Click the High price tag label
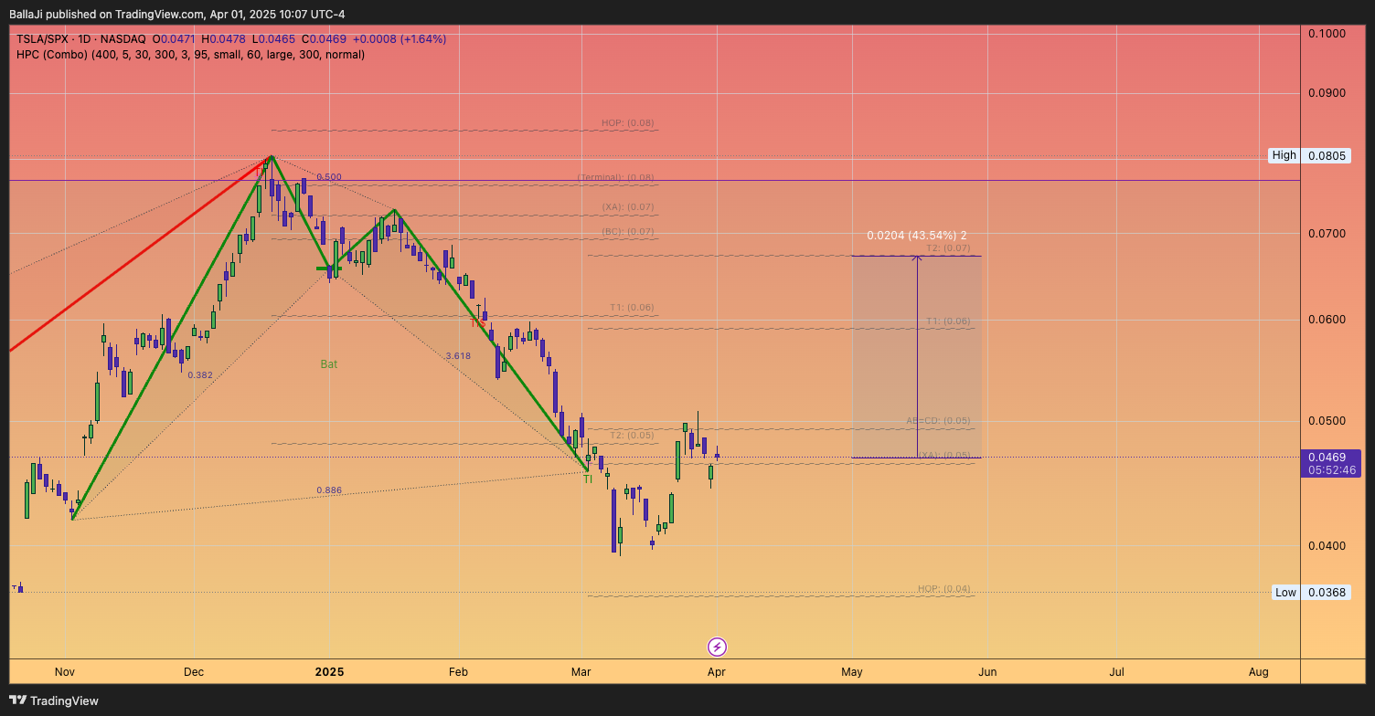This screenshot has width=1375, height=716. tap(1284, 155)
